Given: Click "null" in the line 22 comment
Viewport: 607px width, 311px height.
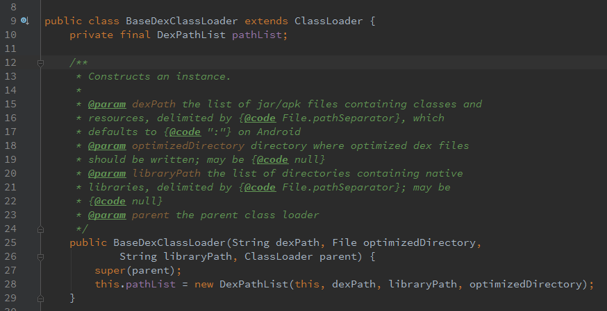Looking at the screenshot, I should click(x=144, y=202).
